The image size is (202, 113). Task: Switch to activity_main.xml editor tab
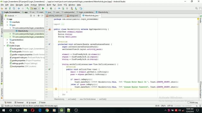pos(55,16)
